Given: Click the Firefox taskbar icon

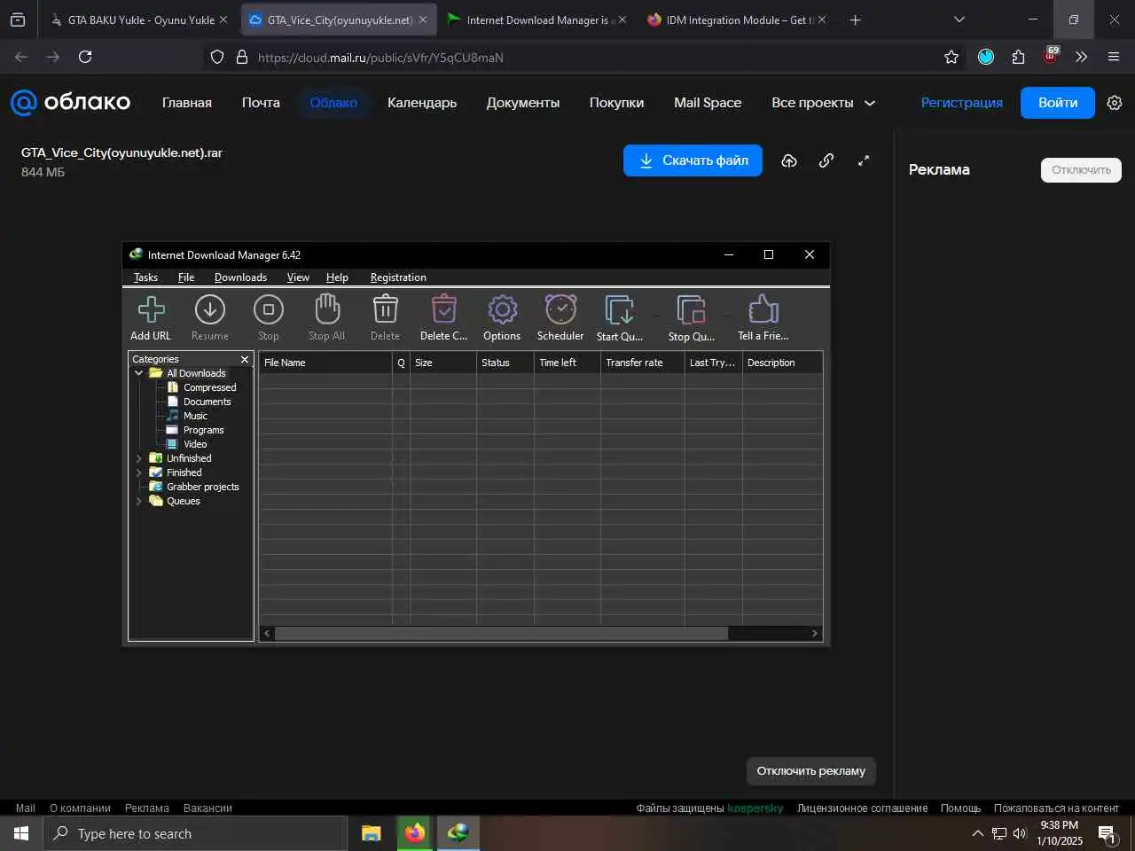Looking at the screenshot, I should pos(415,833).
